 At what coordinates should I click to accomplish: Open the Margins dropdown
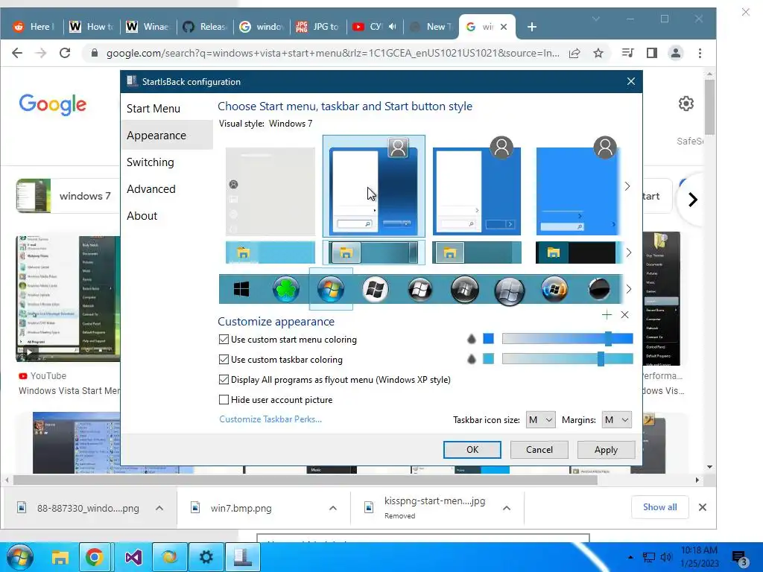pyautogui.click(x=616, y=420)
